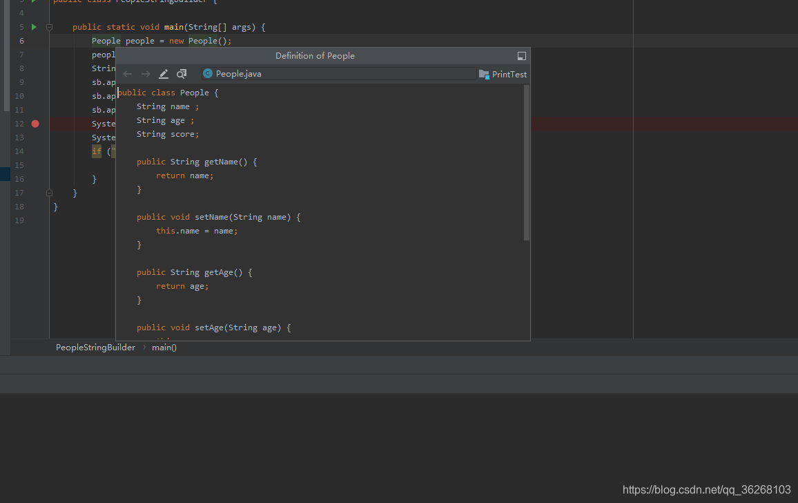This screenshot has height=503, width=798.
Task: Click 'String name ;' field declaration in the popup
Action: coord(168,106)
